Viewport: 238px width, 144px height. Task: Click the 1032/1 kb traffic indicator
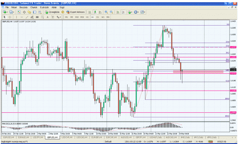[222, 142]
